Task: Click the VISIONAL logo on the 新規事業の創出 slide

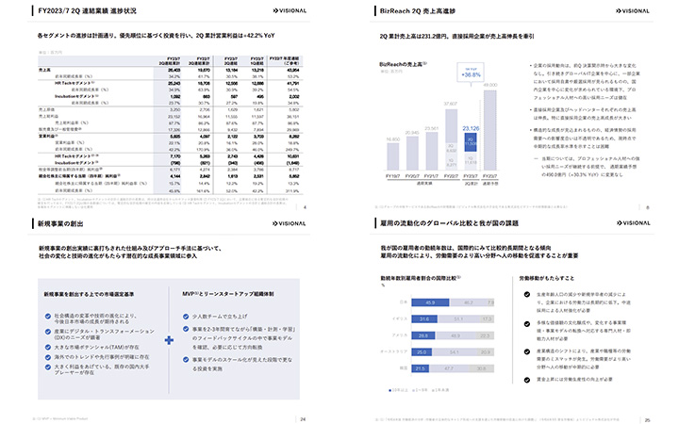Action: click(289, 223)
